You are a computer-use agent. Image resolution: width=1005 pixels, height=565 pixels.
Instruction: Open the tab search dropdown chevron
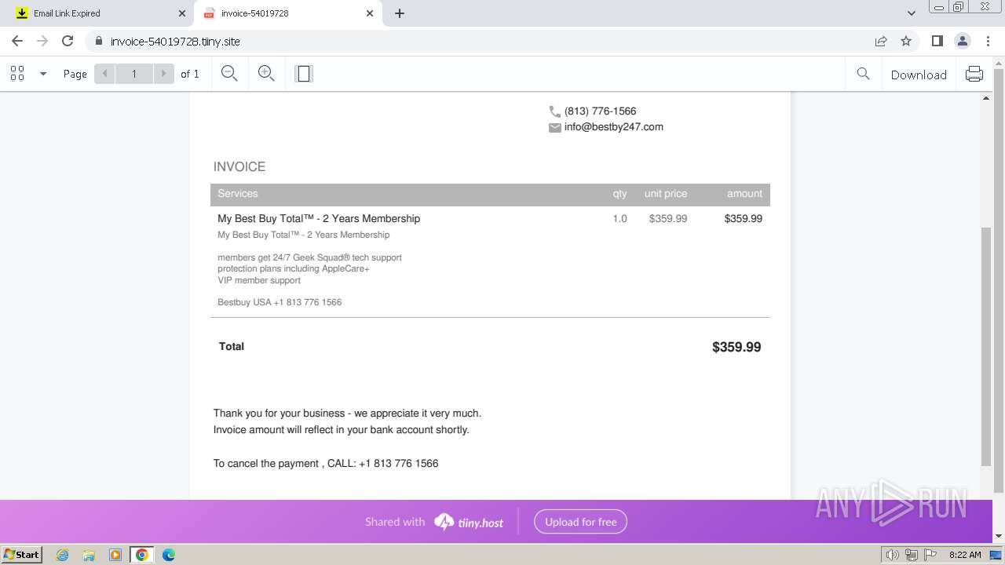coord(912,13)
